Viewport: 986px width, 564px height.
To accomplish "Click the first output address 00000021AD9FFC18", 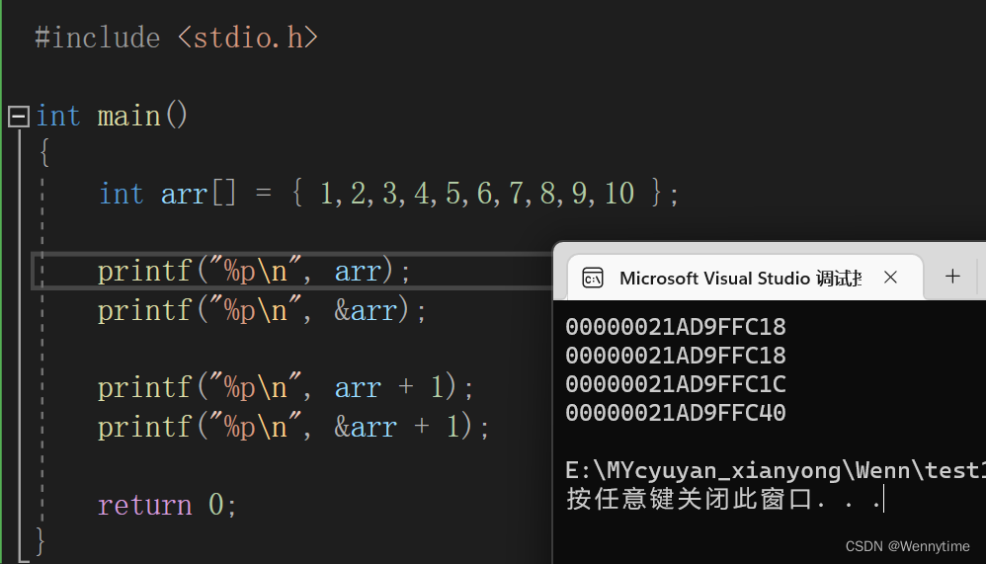I will point(676,327).
